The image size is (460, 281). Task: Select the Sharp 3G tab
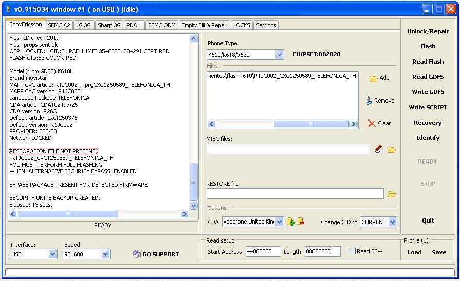coord(109,25)
